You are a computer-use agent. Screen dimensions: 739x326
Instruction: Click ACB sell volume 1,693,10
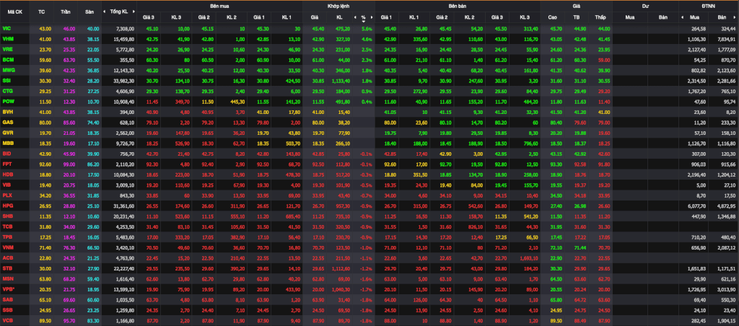528,257
